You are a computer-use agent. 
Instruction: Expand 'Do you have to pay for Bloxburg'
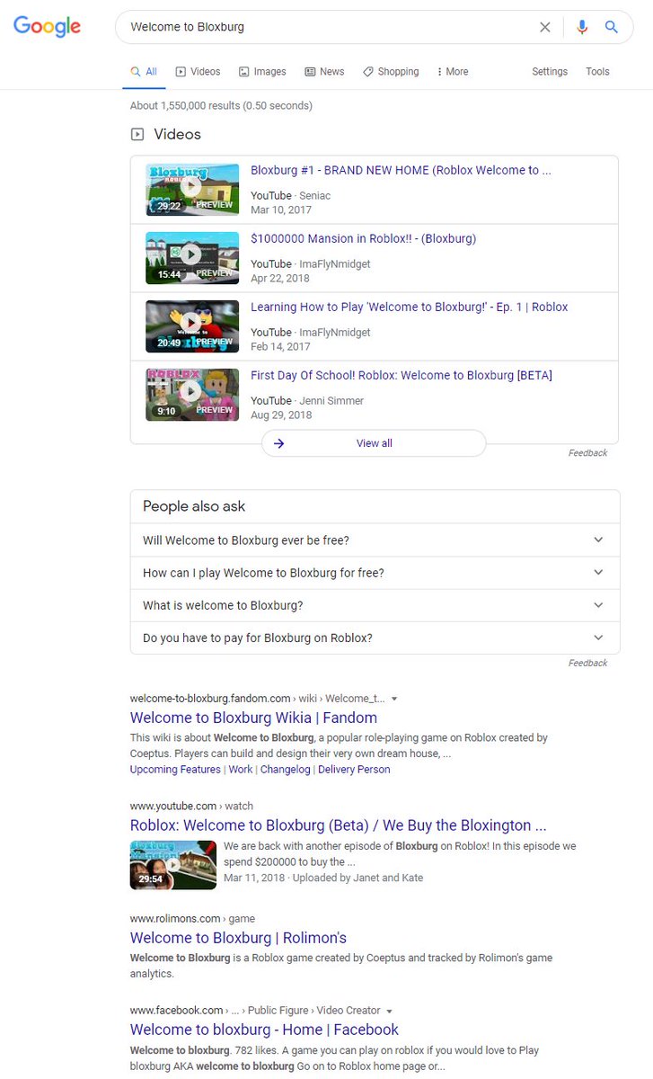375,638
